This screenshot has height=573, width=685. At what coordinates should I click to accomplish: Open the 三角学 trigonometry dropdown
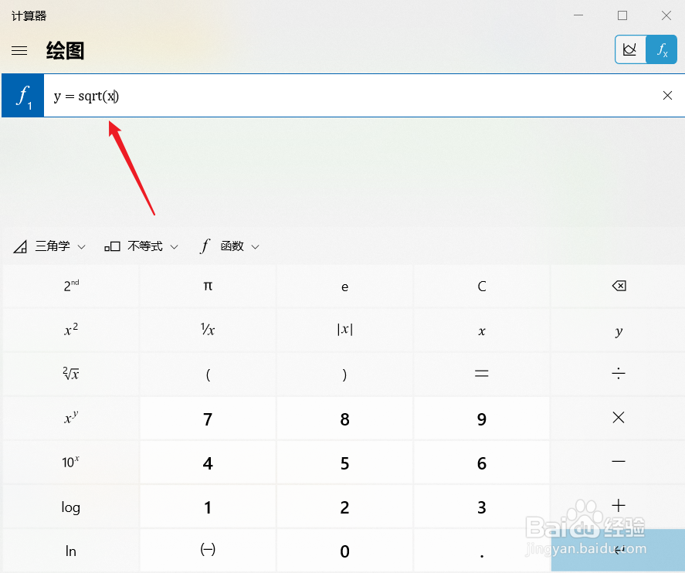pyautogui.click(x=49, y=246)
